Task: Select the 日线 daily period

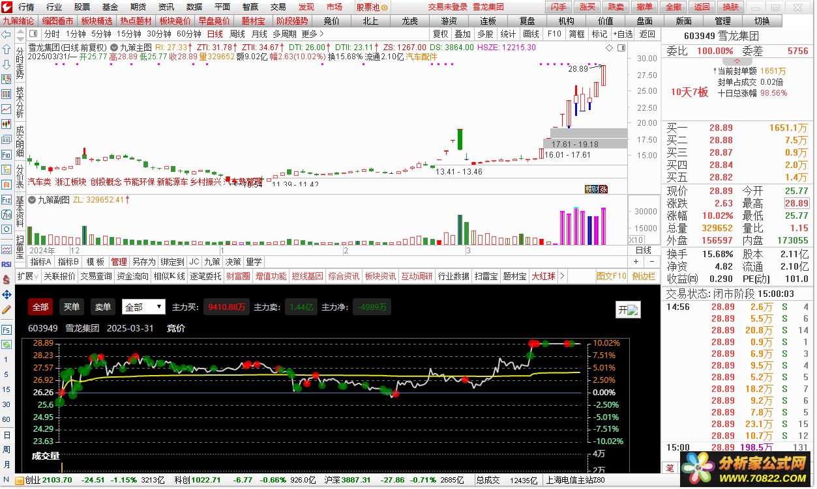Action: (215, 34)
